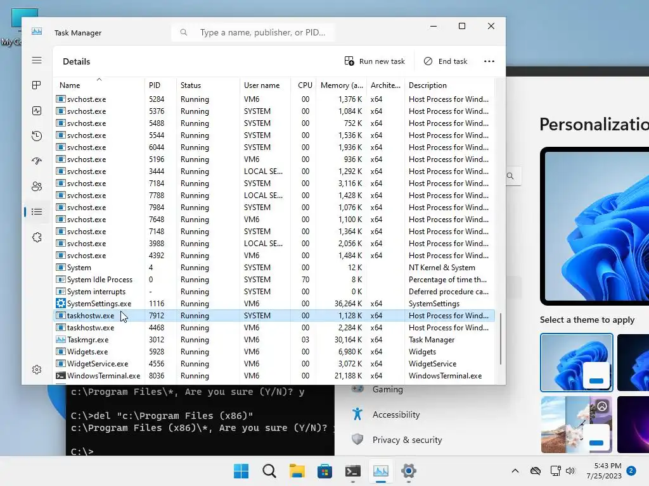Switch to Settings from taskbar
This screenshot has width=649, height=486.
(x=409, y=471)
